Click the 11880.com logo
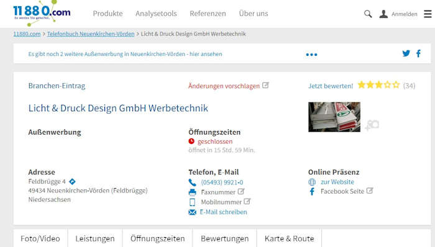Viewport: 435px width, 247px height. [x=42, y=12]
